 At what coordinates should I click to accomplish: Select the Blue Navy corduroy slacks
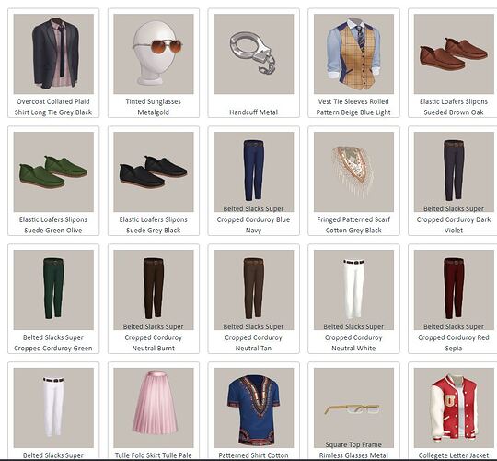coord(254,181)
